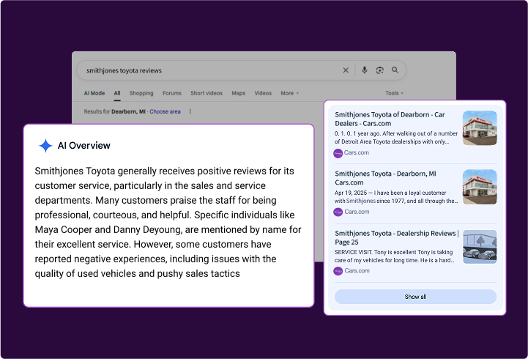
Task: Expand the More dropdown
Action: tap(289, 93)
